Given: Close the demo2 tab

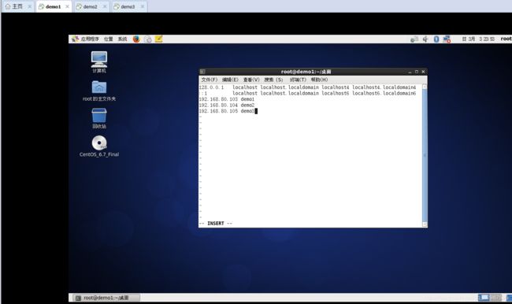Looking at the screenshot, I should [105, 6].
